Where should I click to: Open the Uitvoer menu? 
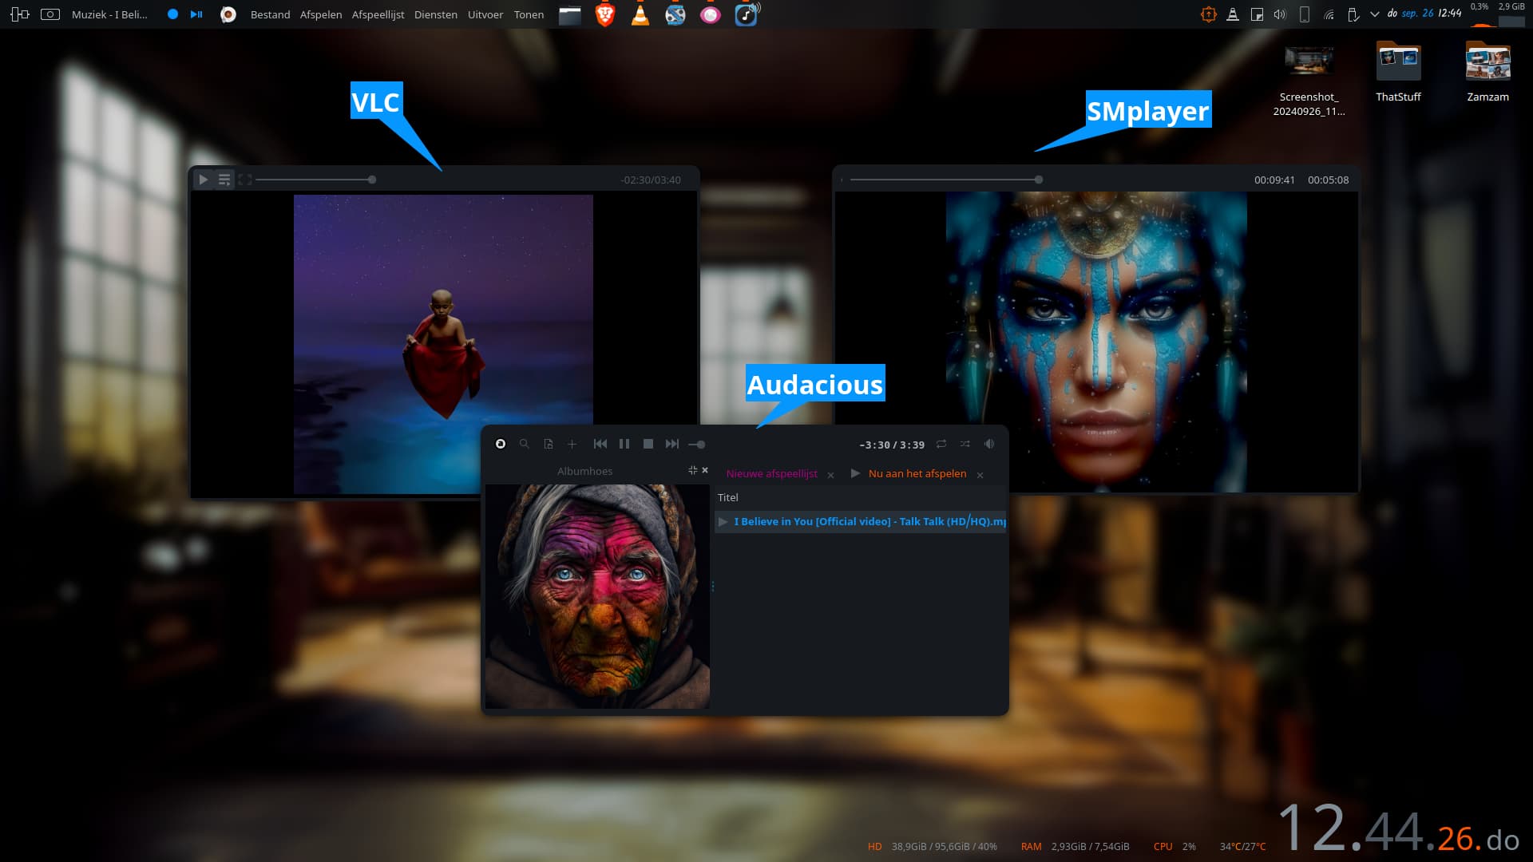point(485,14)
